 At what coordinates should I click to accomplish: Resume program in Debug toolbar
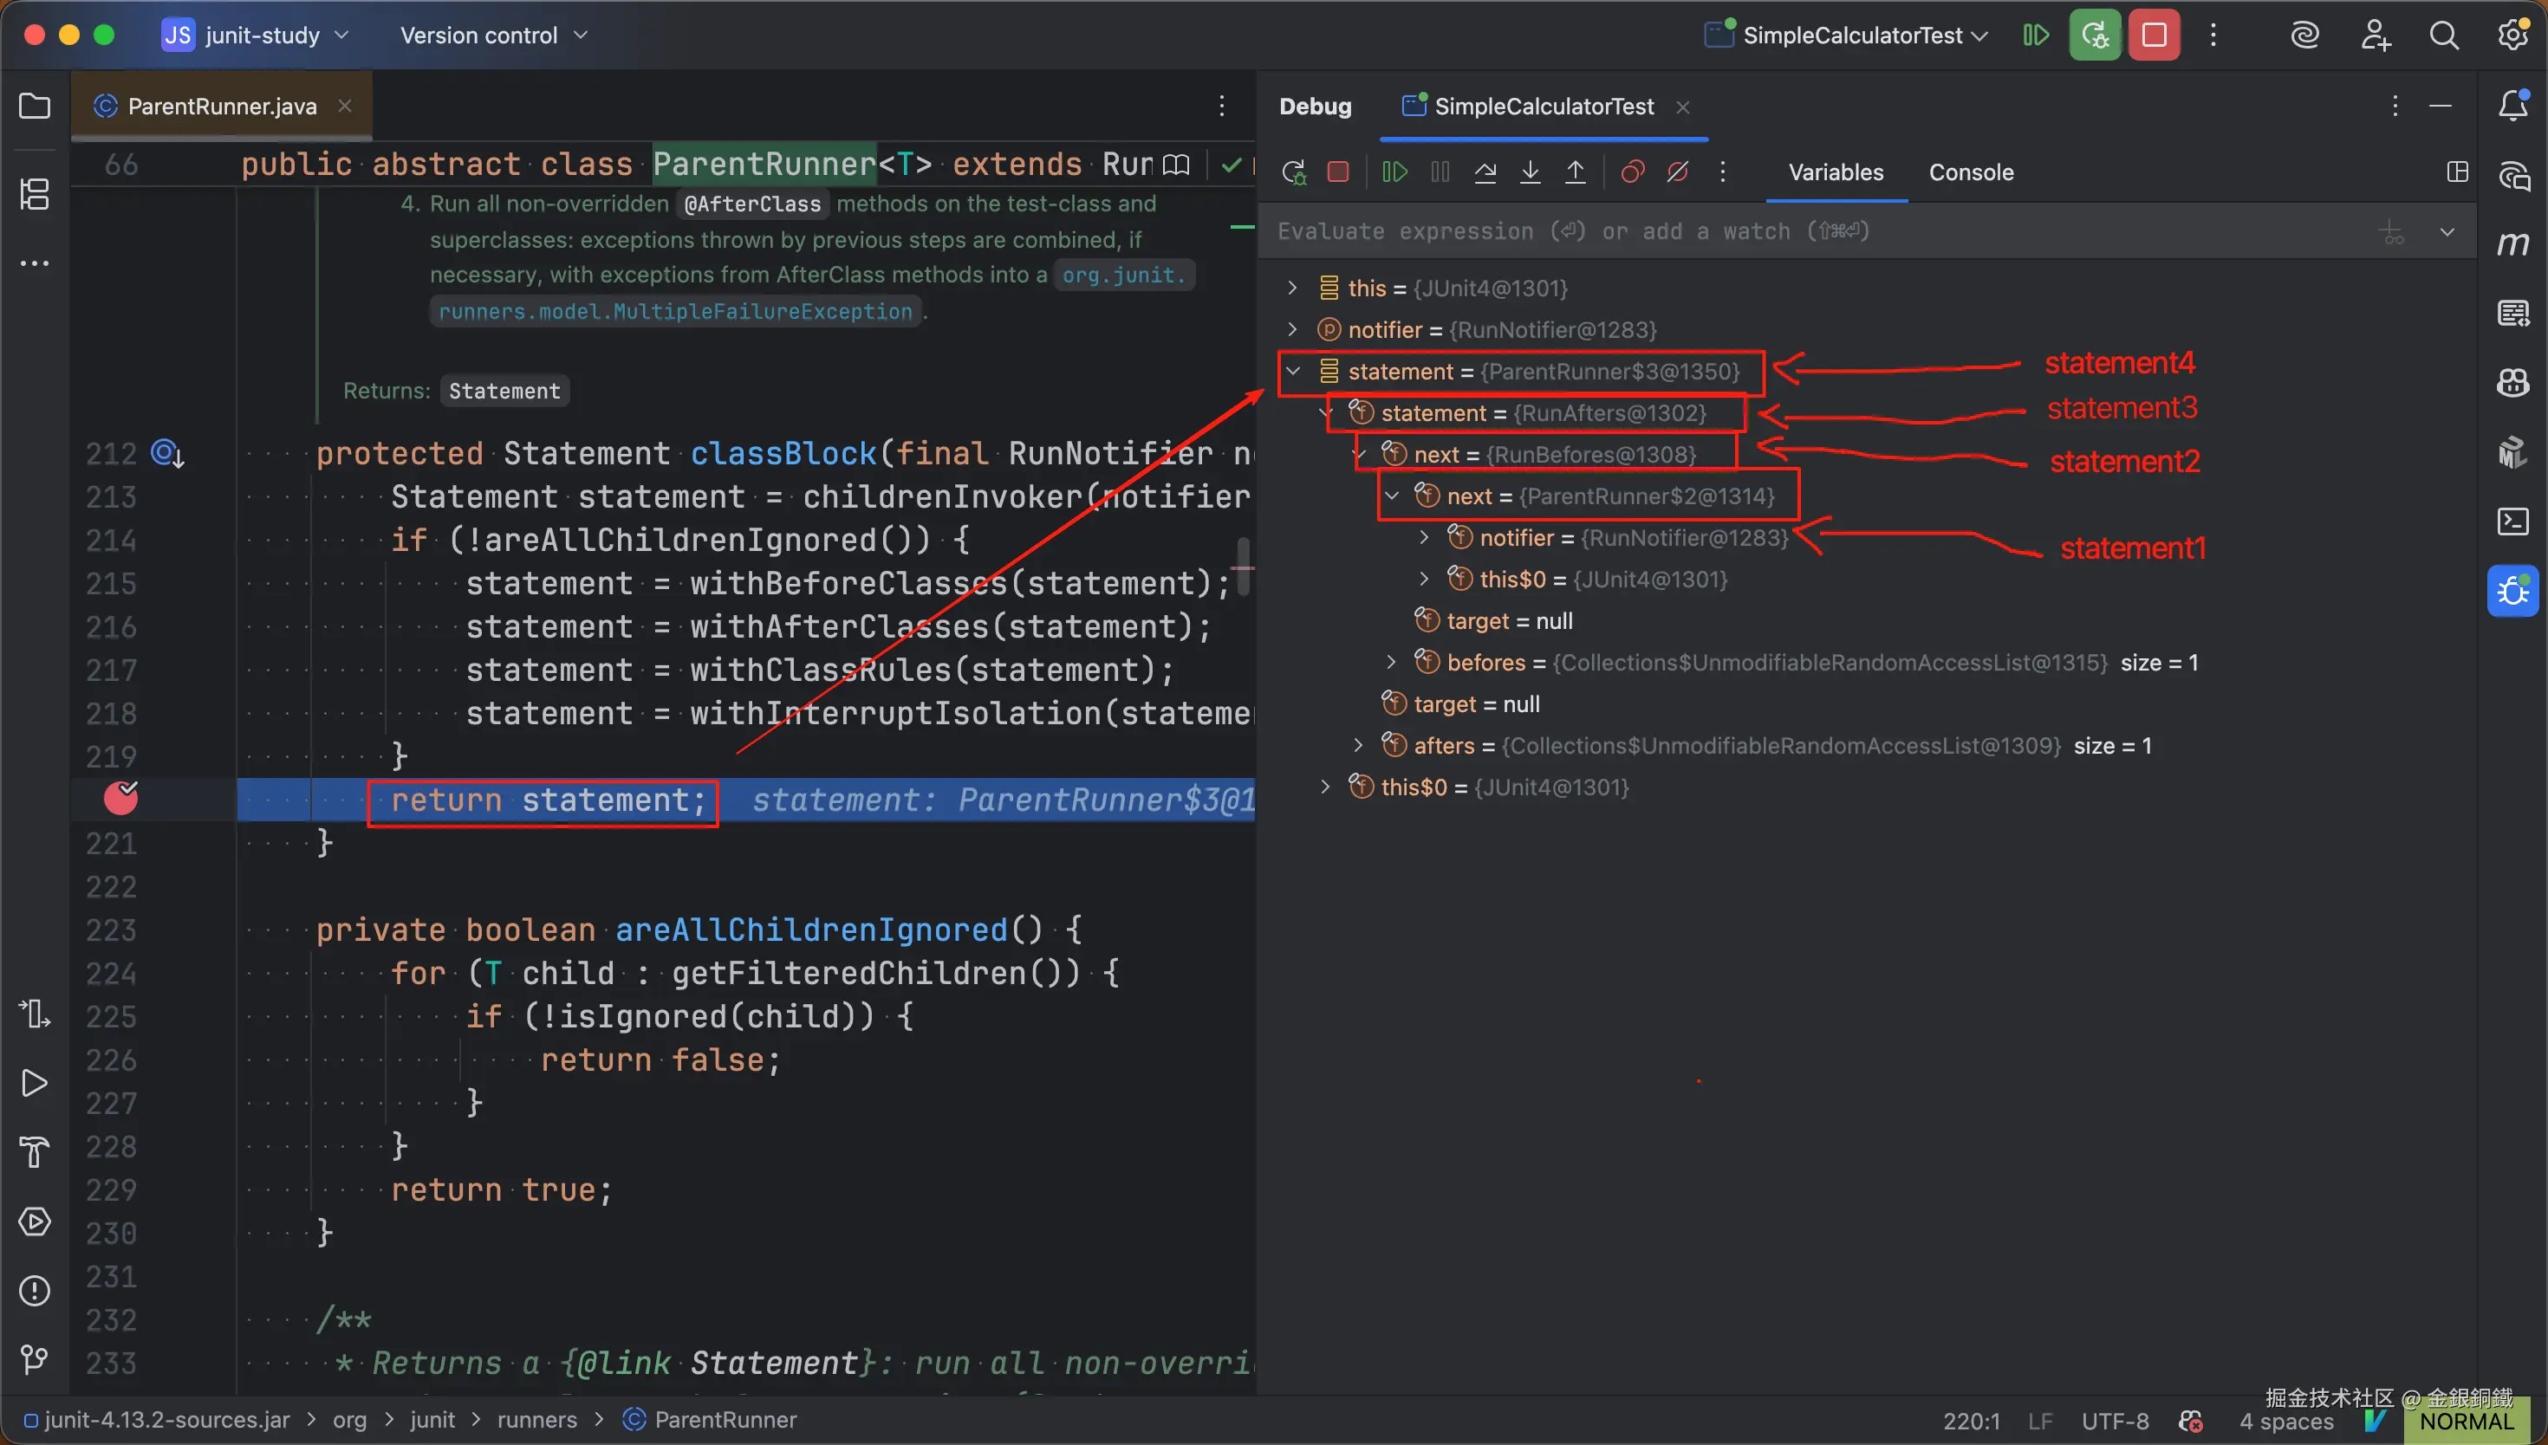point(1394,172)
